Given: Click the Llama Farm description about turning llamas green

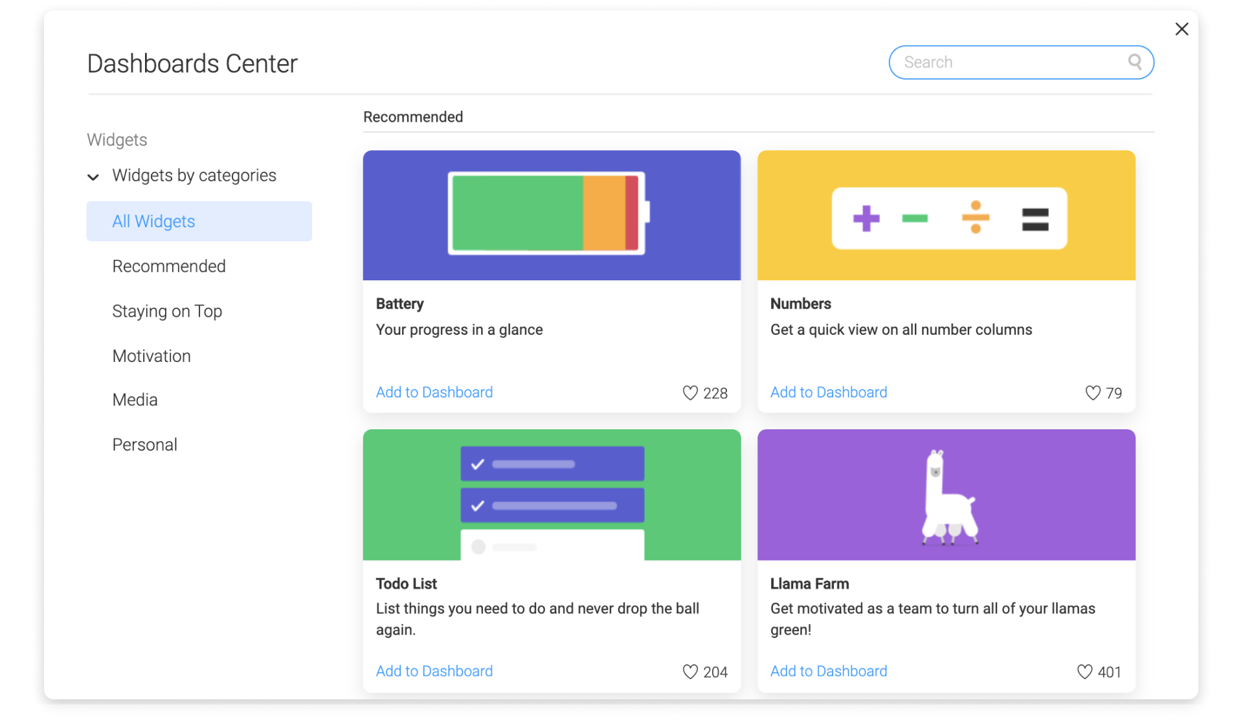Looking at the screenshot, I should tap(933, 619).
